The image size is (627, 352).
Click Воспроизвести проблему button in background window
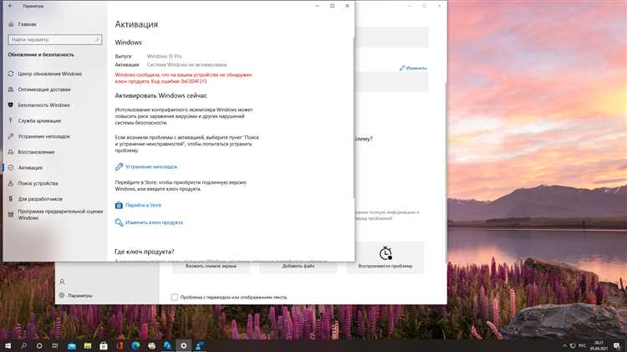pyautogui.click(x=385, y=258)
